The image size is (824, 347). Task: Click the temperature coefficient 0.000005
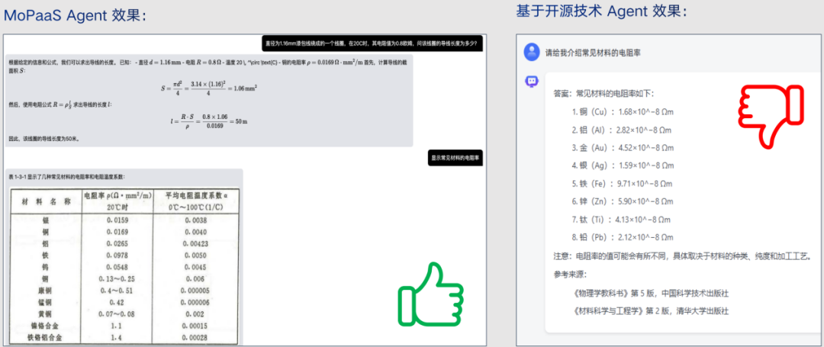196,291
